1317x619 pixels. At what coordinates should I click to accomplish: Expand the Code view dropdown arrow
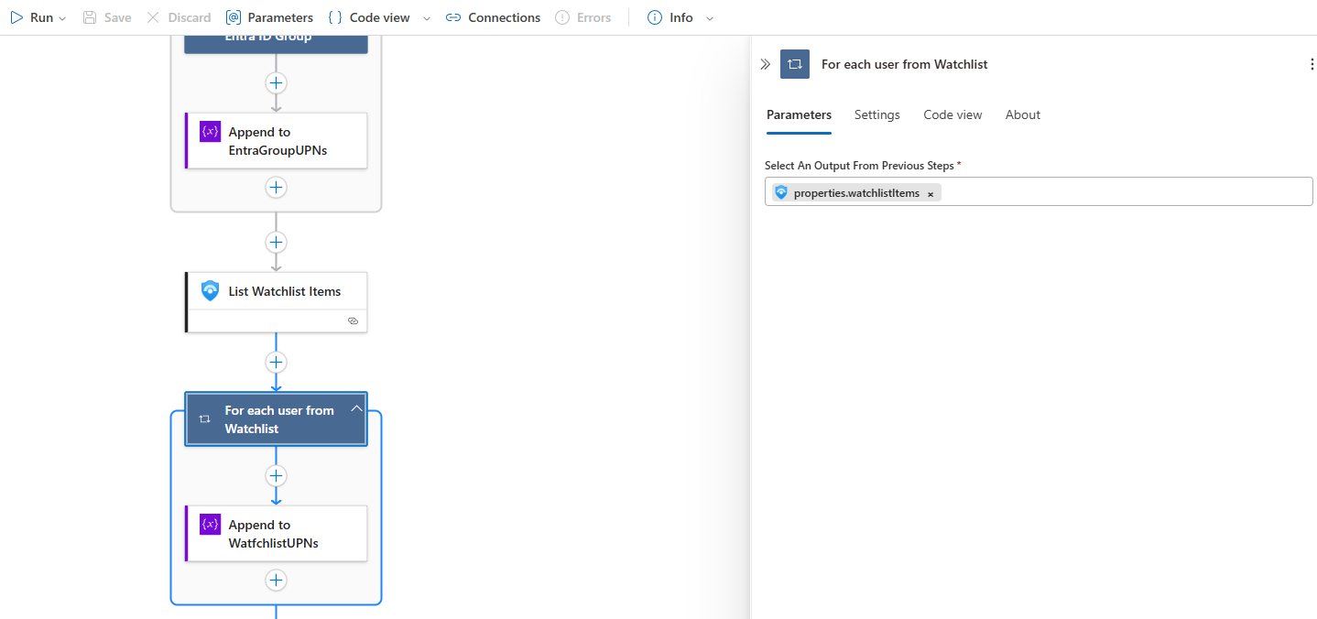point(426,18)
